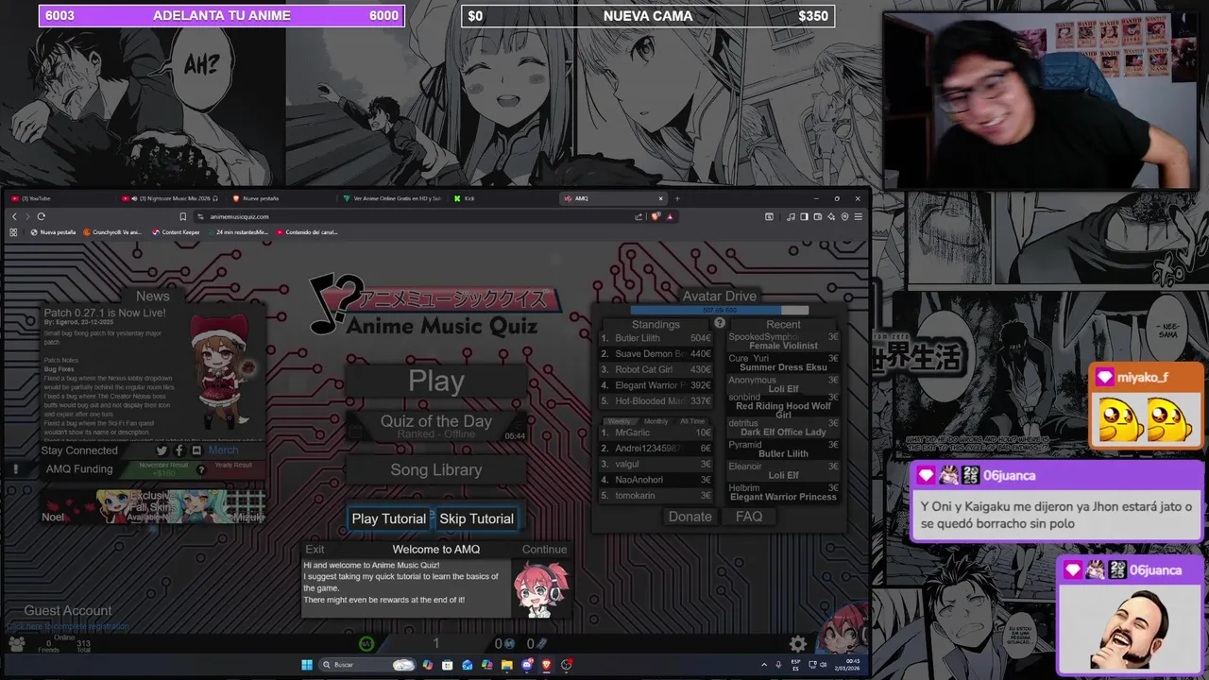This screenshot has width=1209, height=680.
Task: Click the Avatar Drive progress bar
Action: 720,310
